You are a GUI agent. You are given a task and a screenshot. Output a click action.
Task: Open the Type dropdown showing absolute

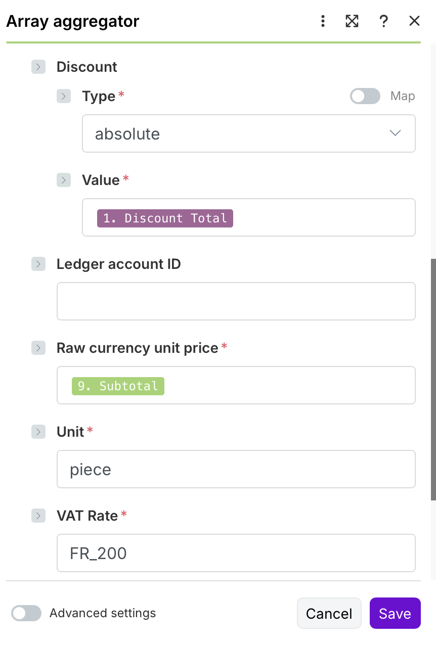249,134
